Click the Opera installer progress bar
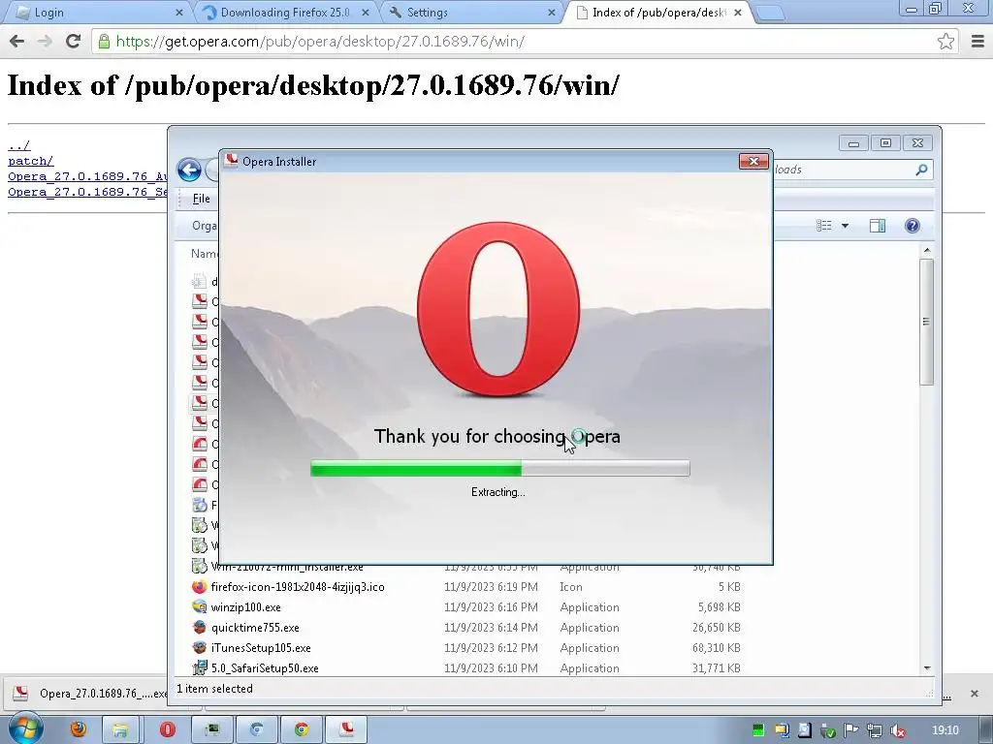Viewport: 993px width, 744px height. 500,468
